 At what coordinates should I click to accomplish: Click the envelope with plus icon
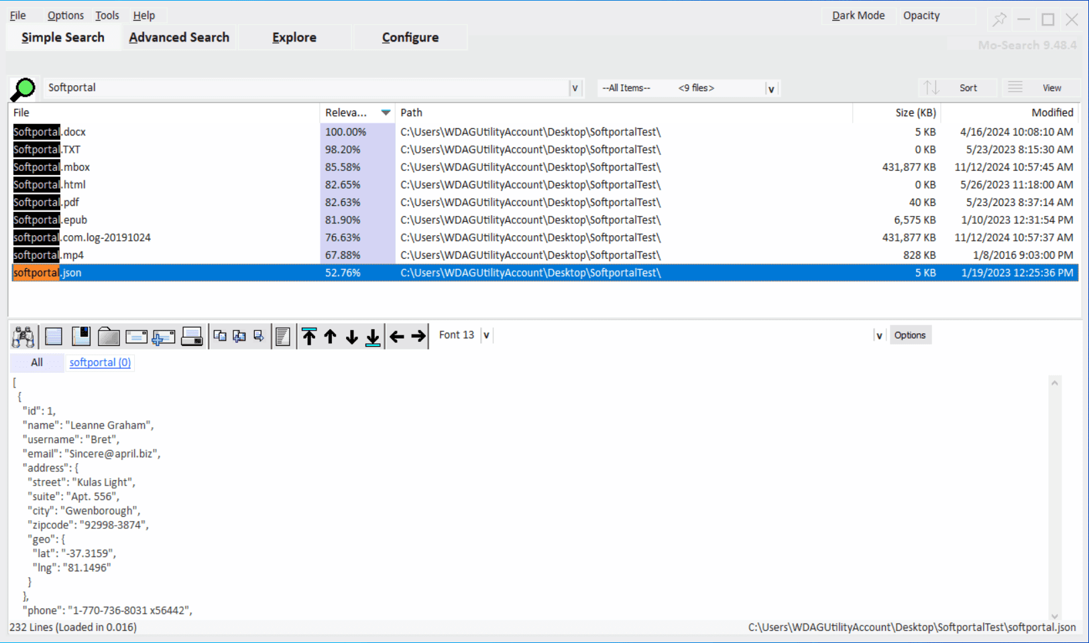(164, 337)
